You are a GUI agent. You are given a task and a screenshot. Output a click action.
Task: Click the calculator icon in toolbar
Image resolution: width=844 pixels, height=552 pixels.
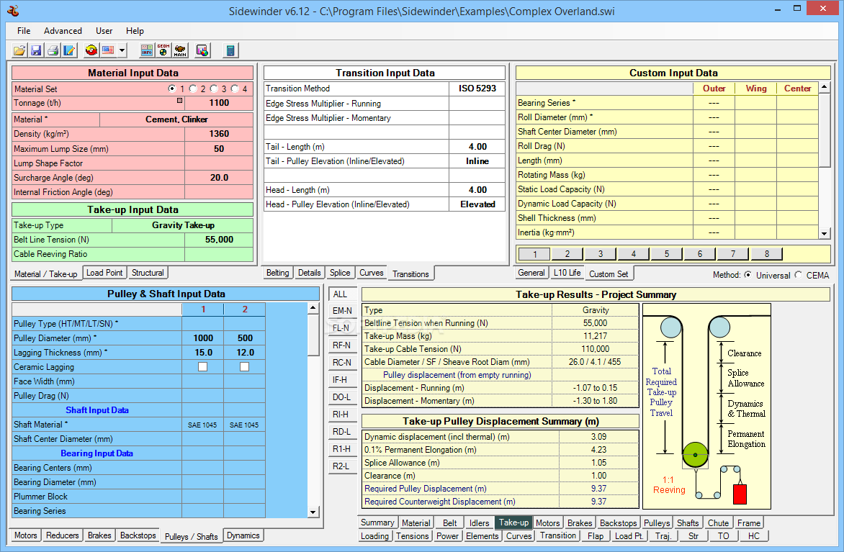(230, 50)
